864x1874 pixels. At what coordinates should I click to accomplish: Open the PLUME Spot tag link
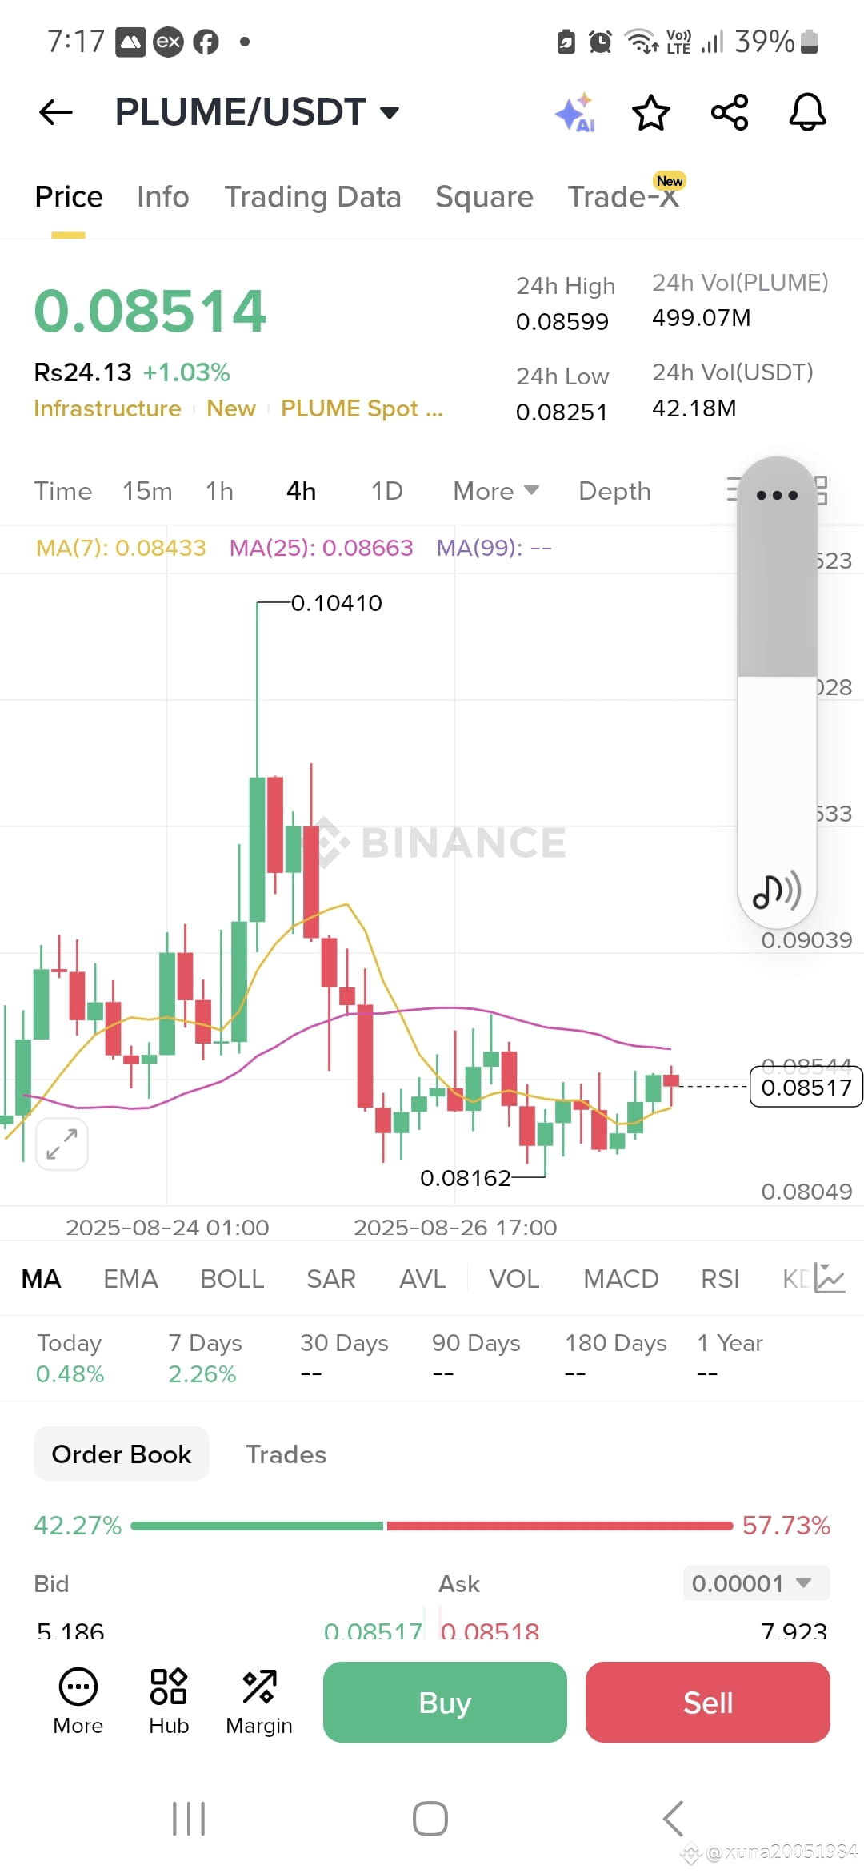(362, 408)
